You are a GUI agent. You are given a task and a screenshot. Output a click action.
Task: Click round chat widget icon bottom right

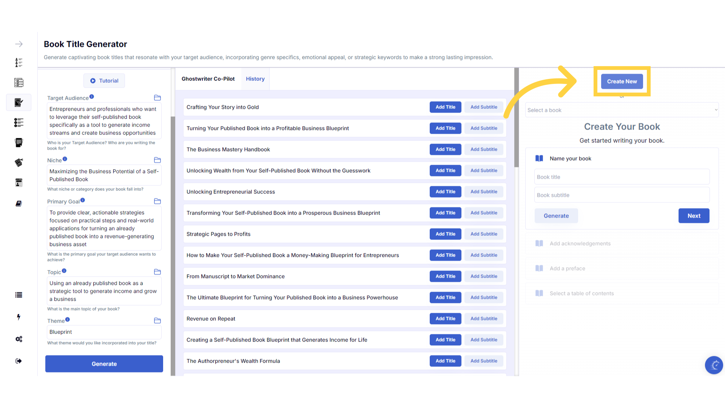pyautogui.click(x=714, y=365)
